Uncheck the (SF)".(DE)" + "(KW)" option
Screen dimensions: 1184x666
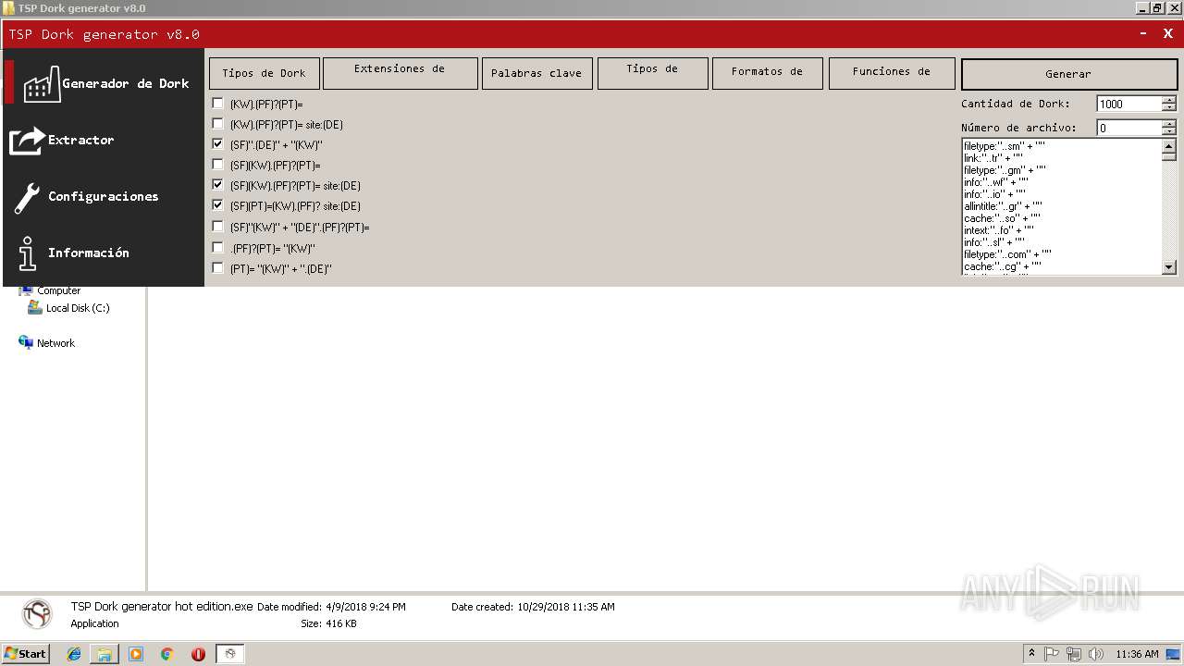coord(217,144)
